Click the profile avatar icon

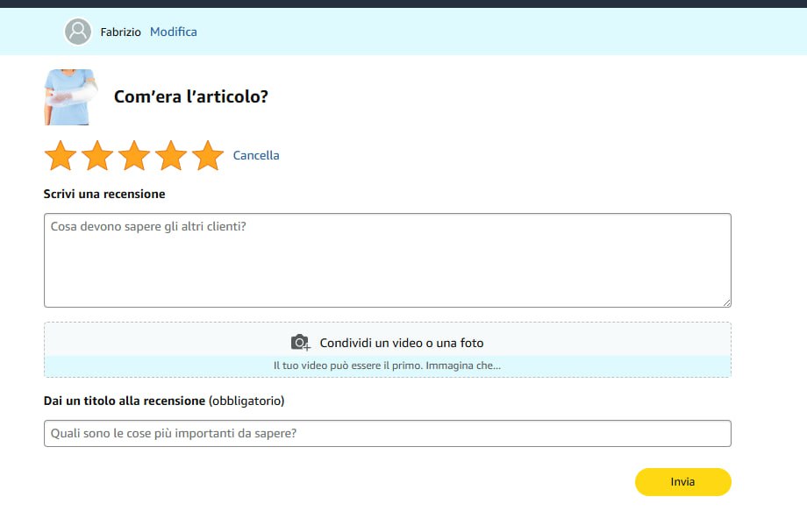[x=78, y=32]
